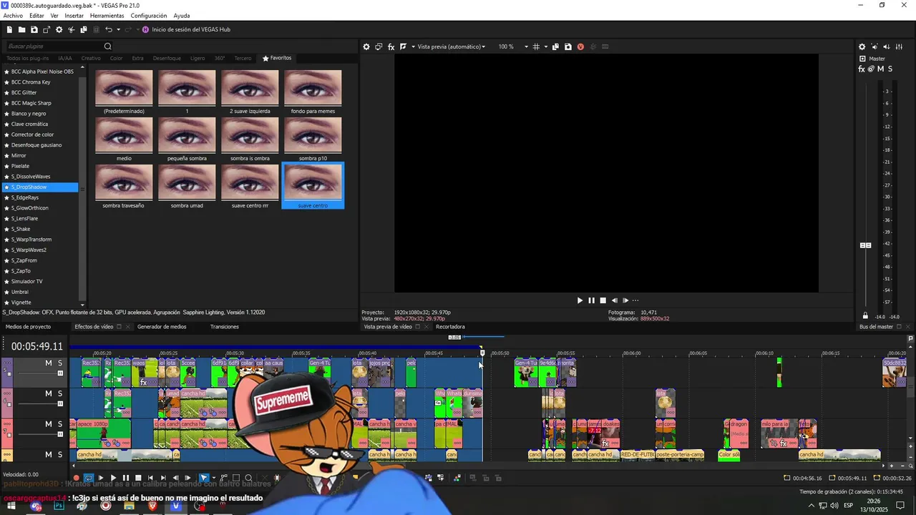
Task: Mute the second video track
Action: (x=49, y=393)
